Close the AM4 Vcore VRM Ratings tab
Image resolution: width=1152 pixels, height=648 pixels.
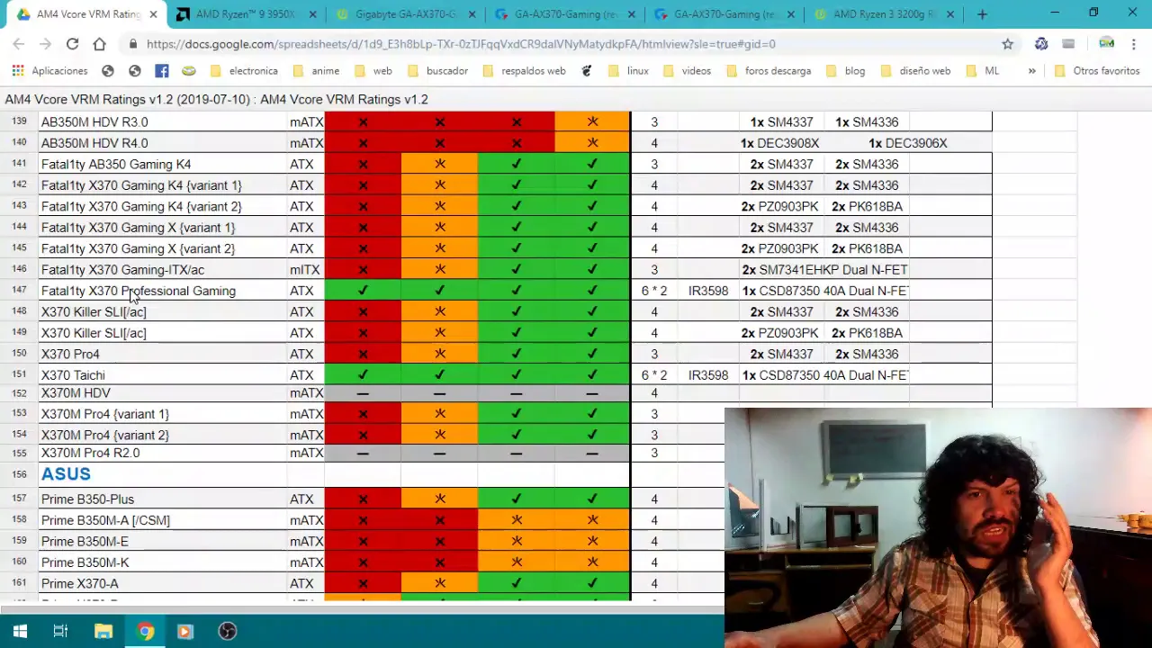click(153, 14)
